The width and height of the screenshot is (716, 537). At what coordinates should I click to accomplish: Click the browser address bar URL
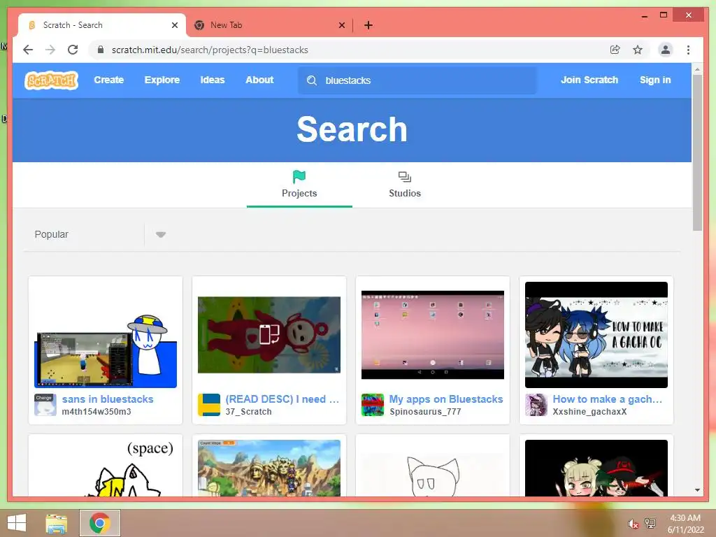pos(210,50)
